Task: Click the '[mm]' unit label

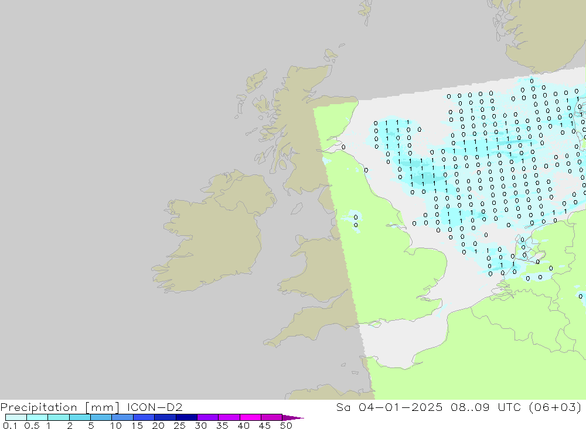Action: (103, 407)
